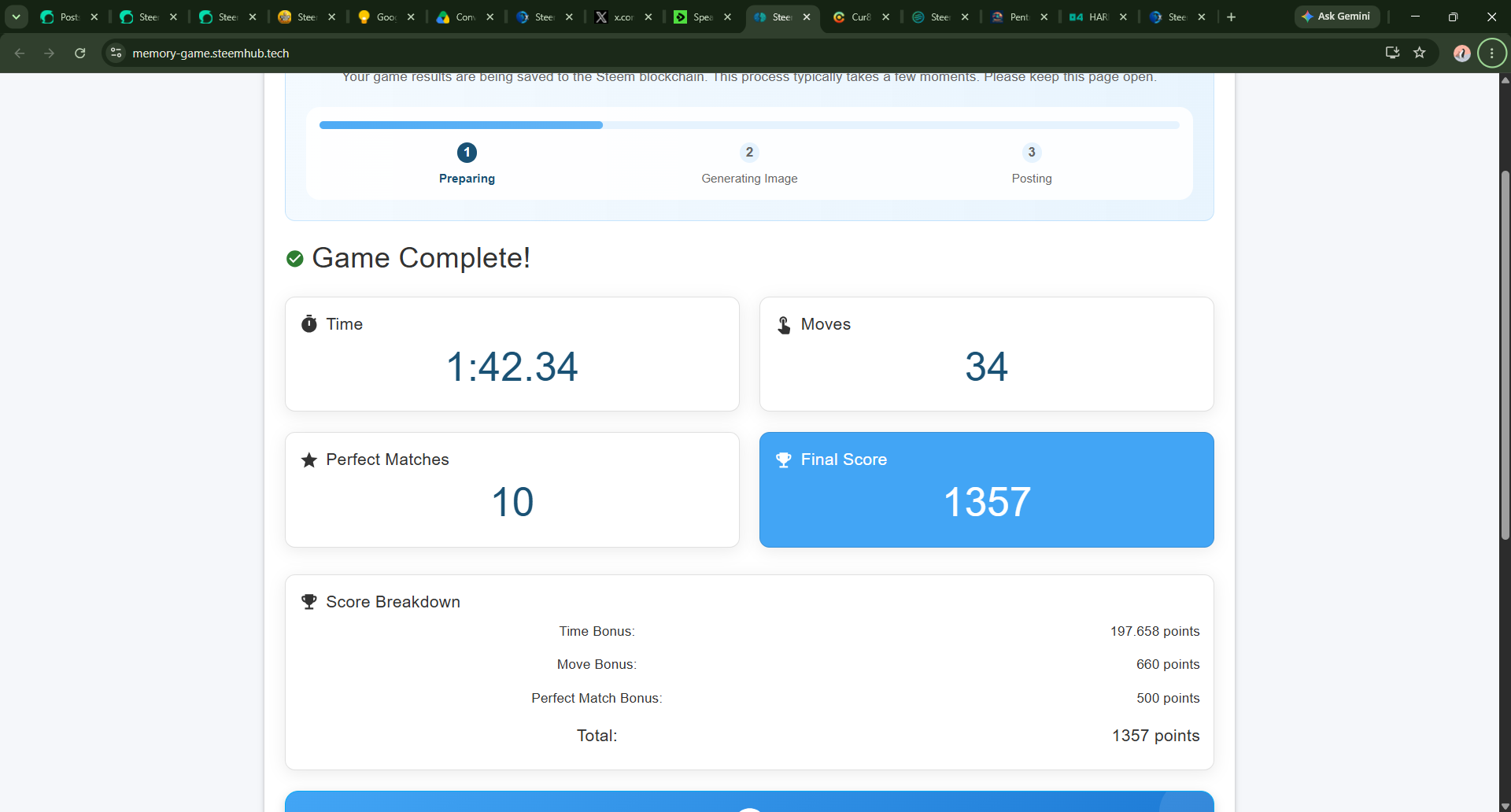Click the scrollbar down arrow

(x=1505, y=806)
